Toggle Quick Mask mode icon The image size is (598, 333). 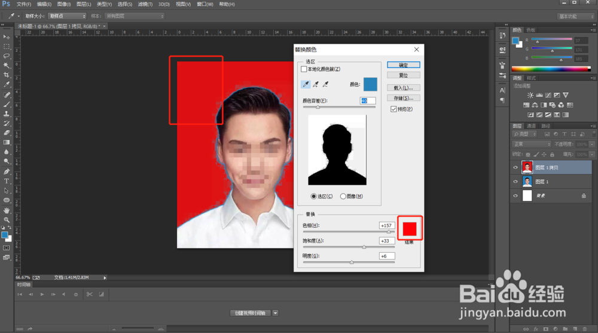7,248
